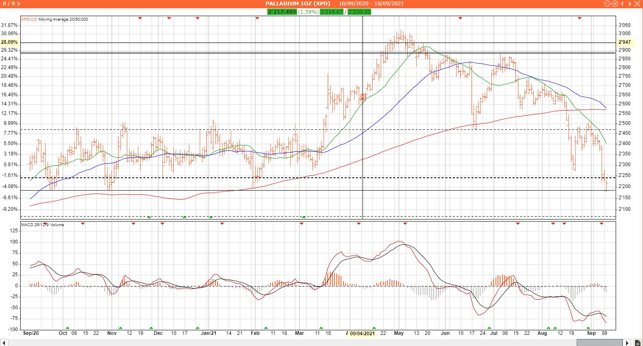Click the XPD.CO symbol label

tap(29, 19)
